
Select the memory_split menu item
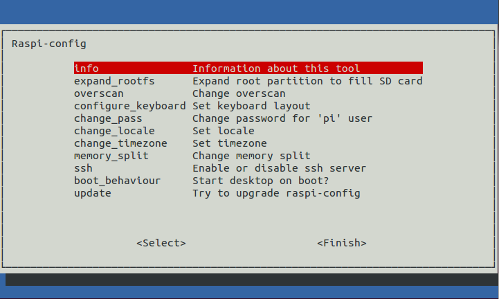tap(111, 156)
